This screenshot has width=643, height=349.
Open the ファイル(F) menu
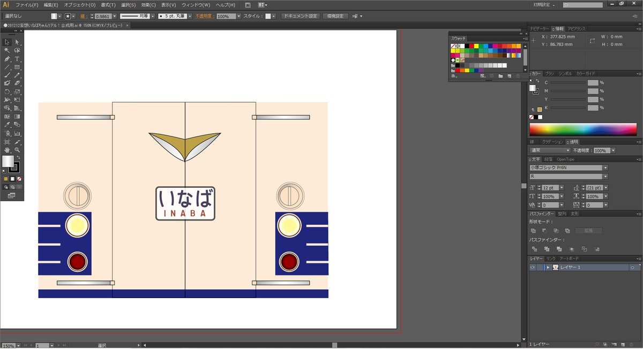(x=26, y=5)
